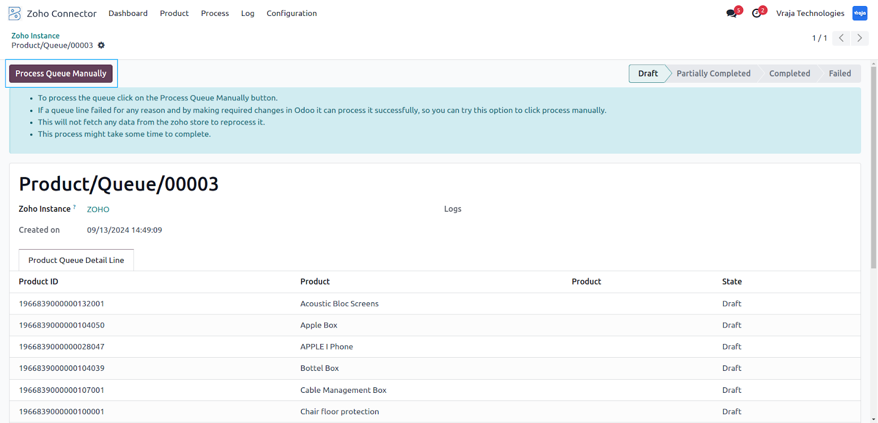878x423 pixels.
Task: Sort by Product ID column header
Action: pyautogui.click(x=38, y=281)
